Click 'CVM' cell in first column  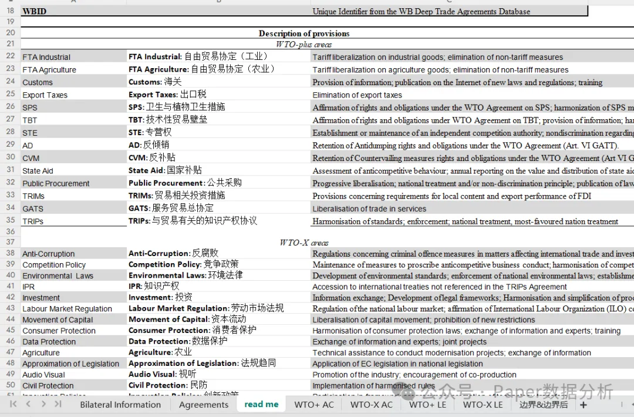tap(73, 158)
